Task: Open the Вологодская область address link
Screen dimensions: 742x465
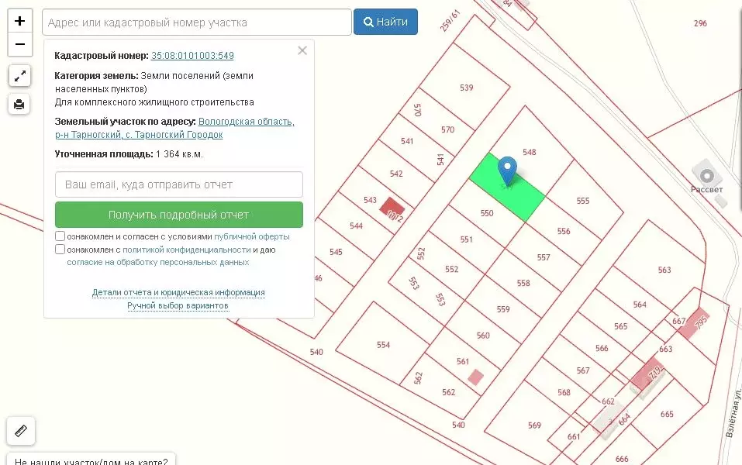Action: [x=246, y=122]
